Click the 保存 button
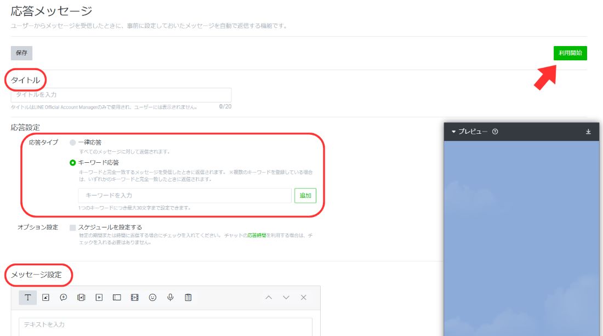Viewport: 603px width, 336px height. (21, 53)
